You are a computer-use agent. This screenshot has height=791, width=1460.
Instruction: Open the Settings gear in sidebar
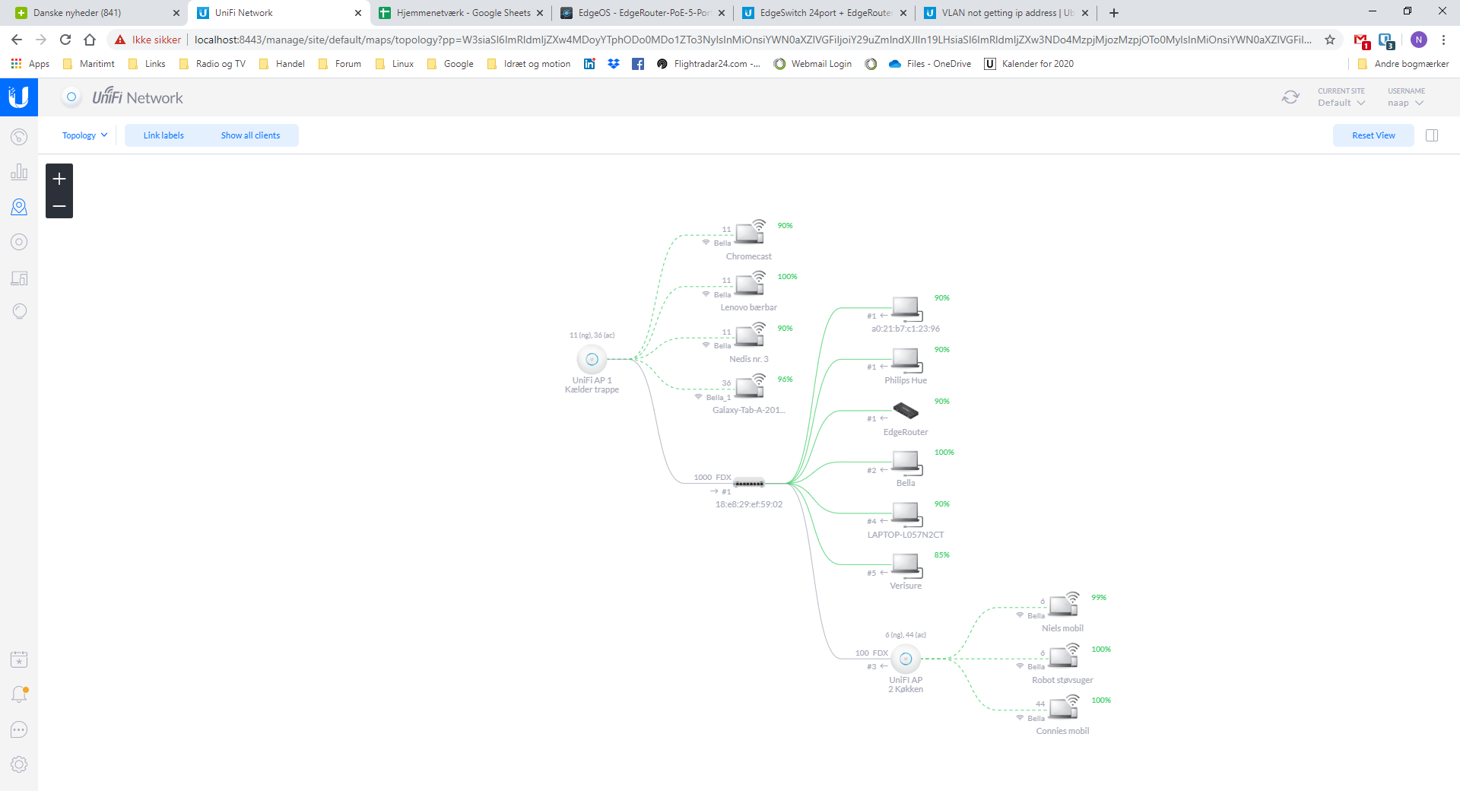pos(19,764)
